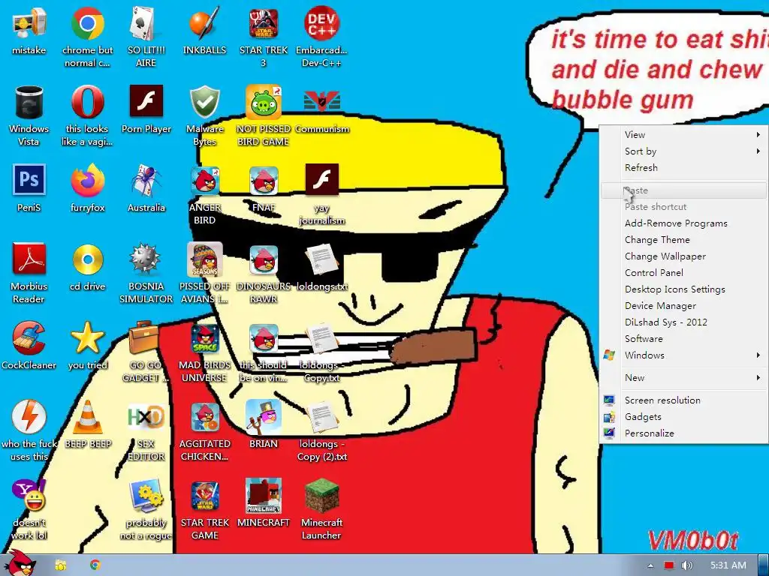Click the 'DINOSAURS RAWR' icon

click(x=264, y=273)
